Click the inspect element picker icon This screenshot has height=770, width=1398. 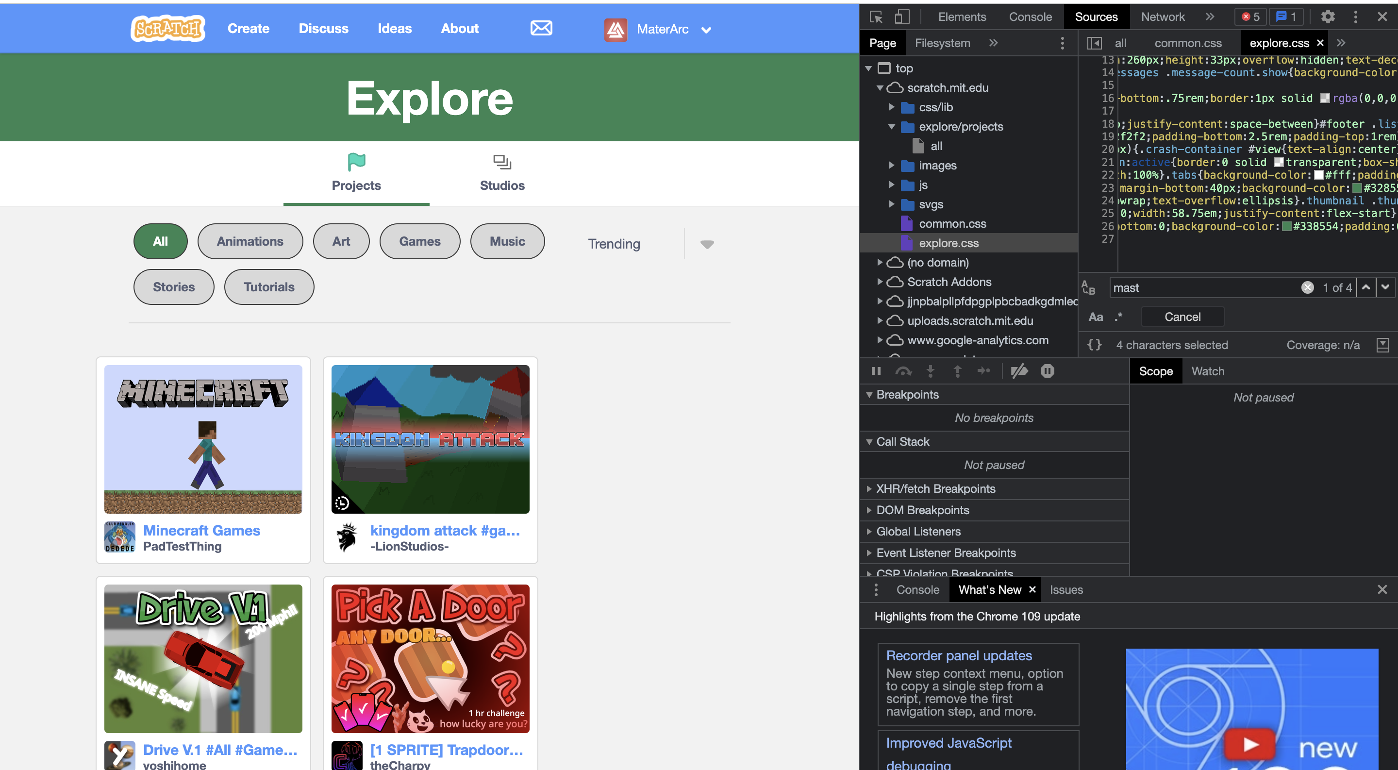(876, 17)
